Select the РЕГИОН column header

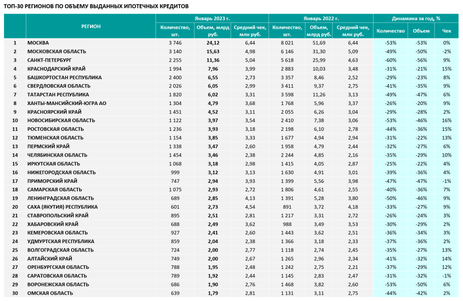pos(91,26)
